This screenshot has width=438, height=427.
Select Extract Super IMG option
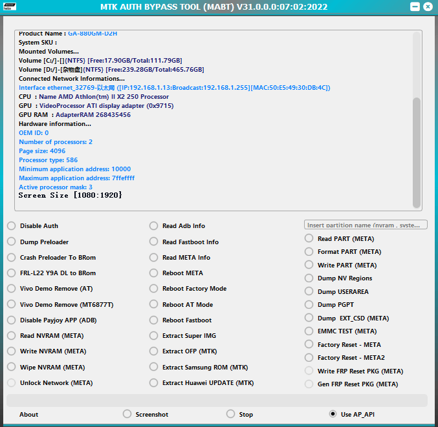point(154,336)
